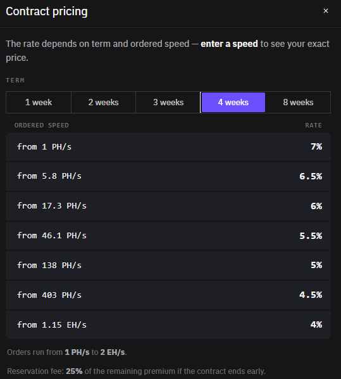The image size is (341, 379).
Task: Select the 'from 138 PH/s' row
Action: [x=168, y=265]
